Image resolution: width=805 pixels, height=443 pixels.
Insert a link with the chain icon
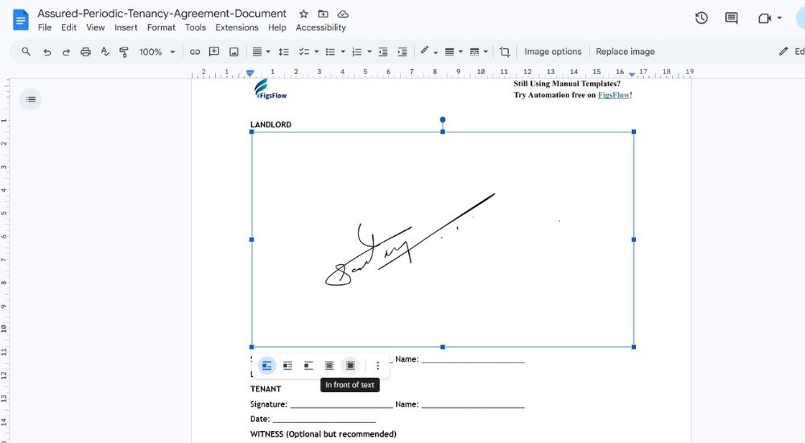click(195, 52)
